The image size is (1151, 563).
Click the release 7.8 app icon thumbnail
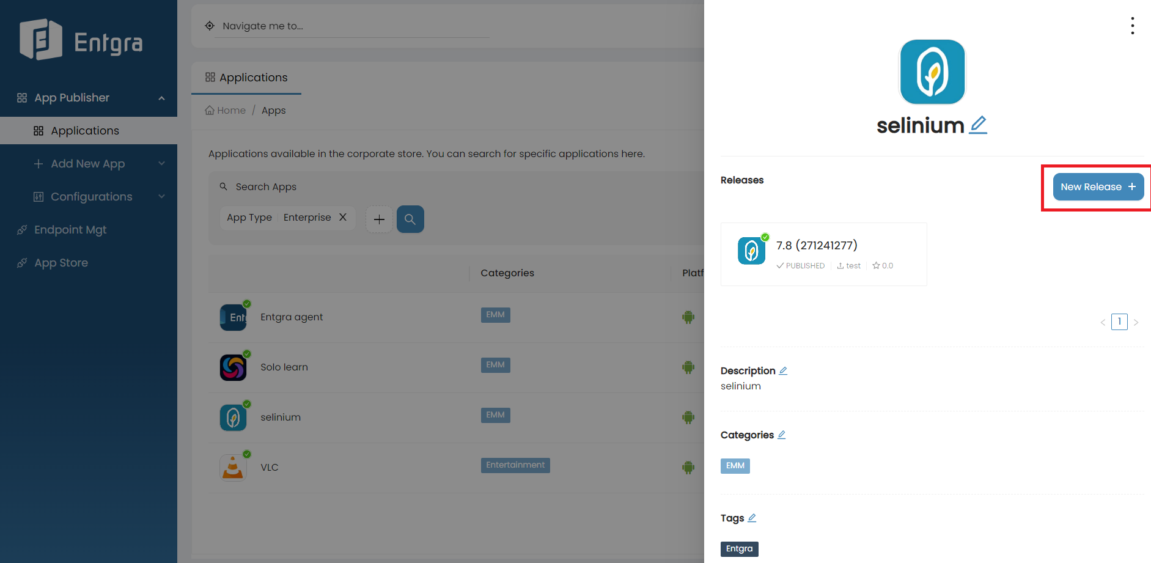751,251
